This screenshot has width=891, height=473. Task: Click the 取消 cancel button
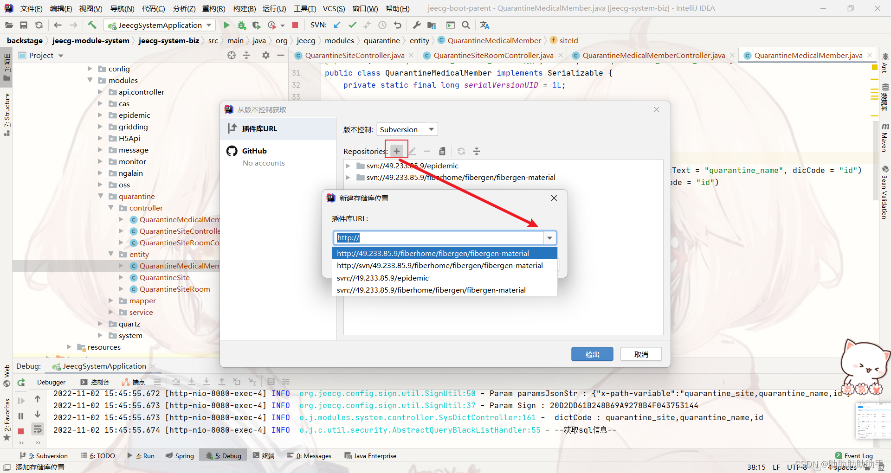641,354
